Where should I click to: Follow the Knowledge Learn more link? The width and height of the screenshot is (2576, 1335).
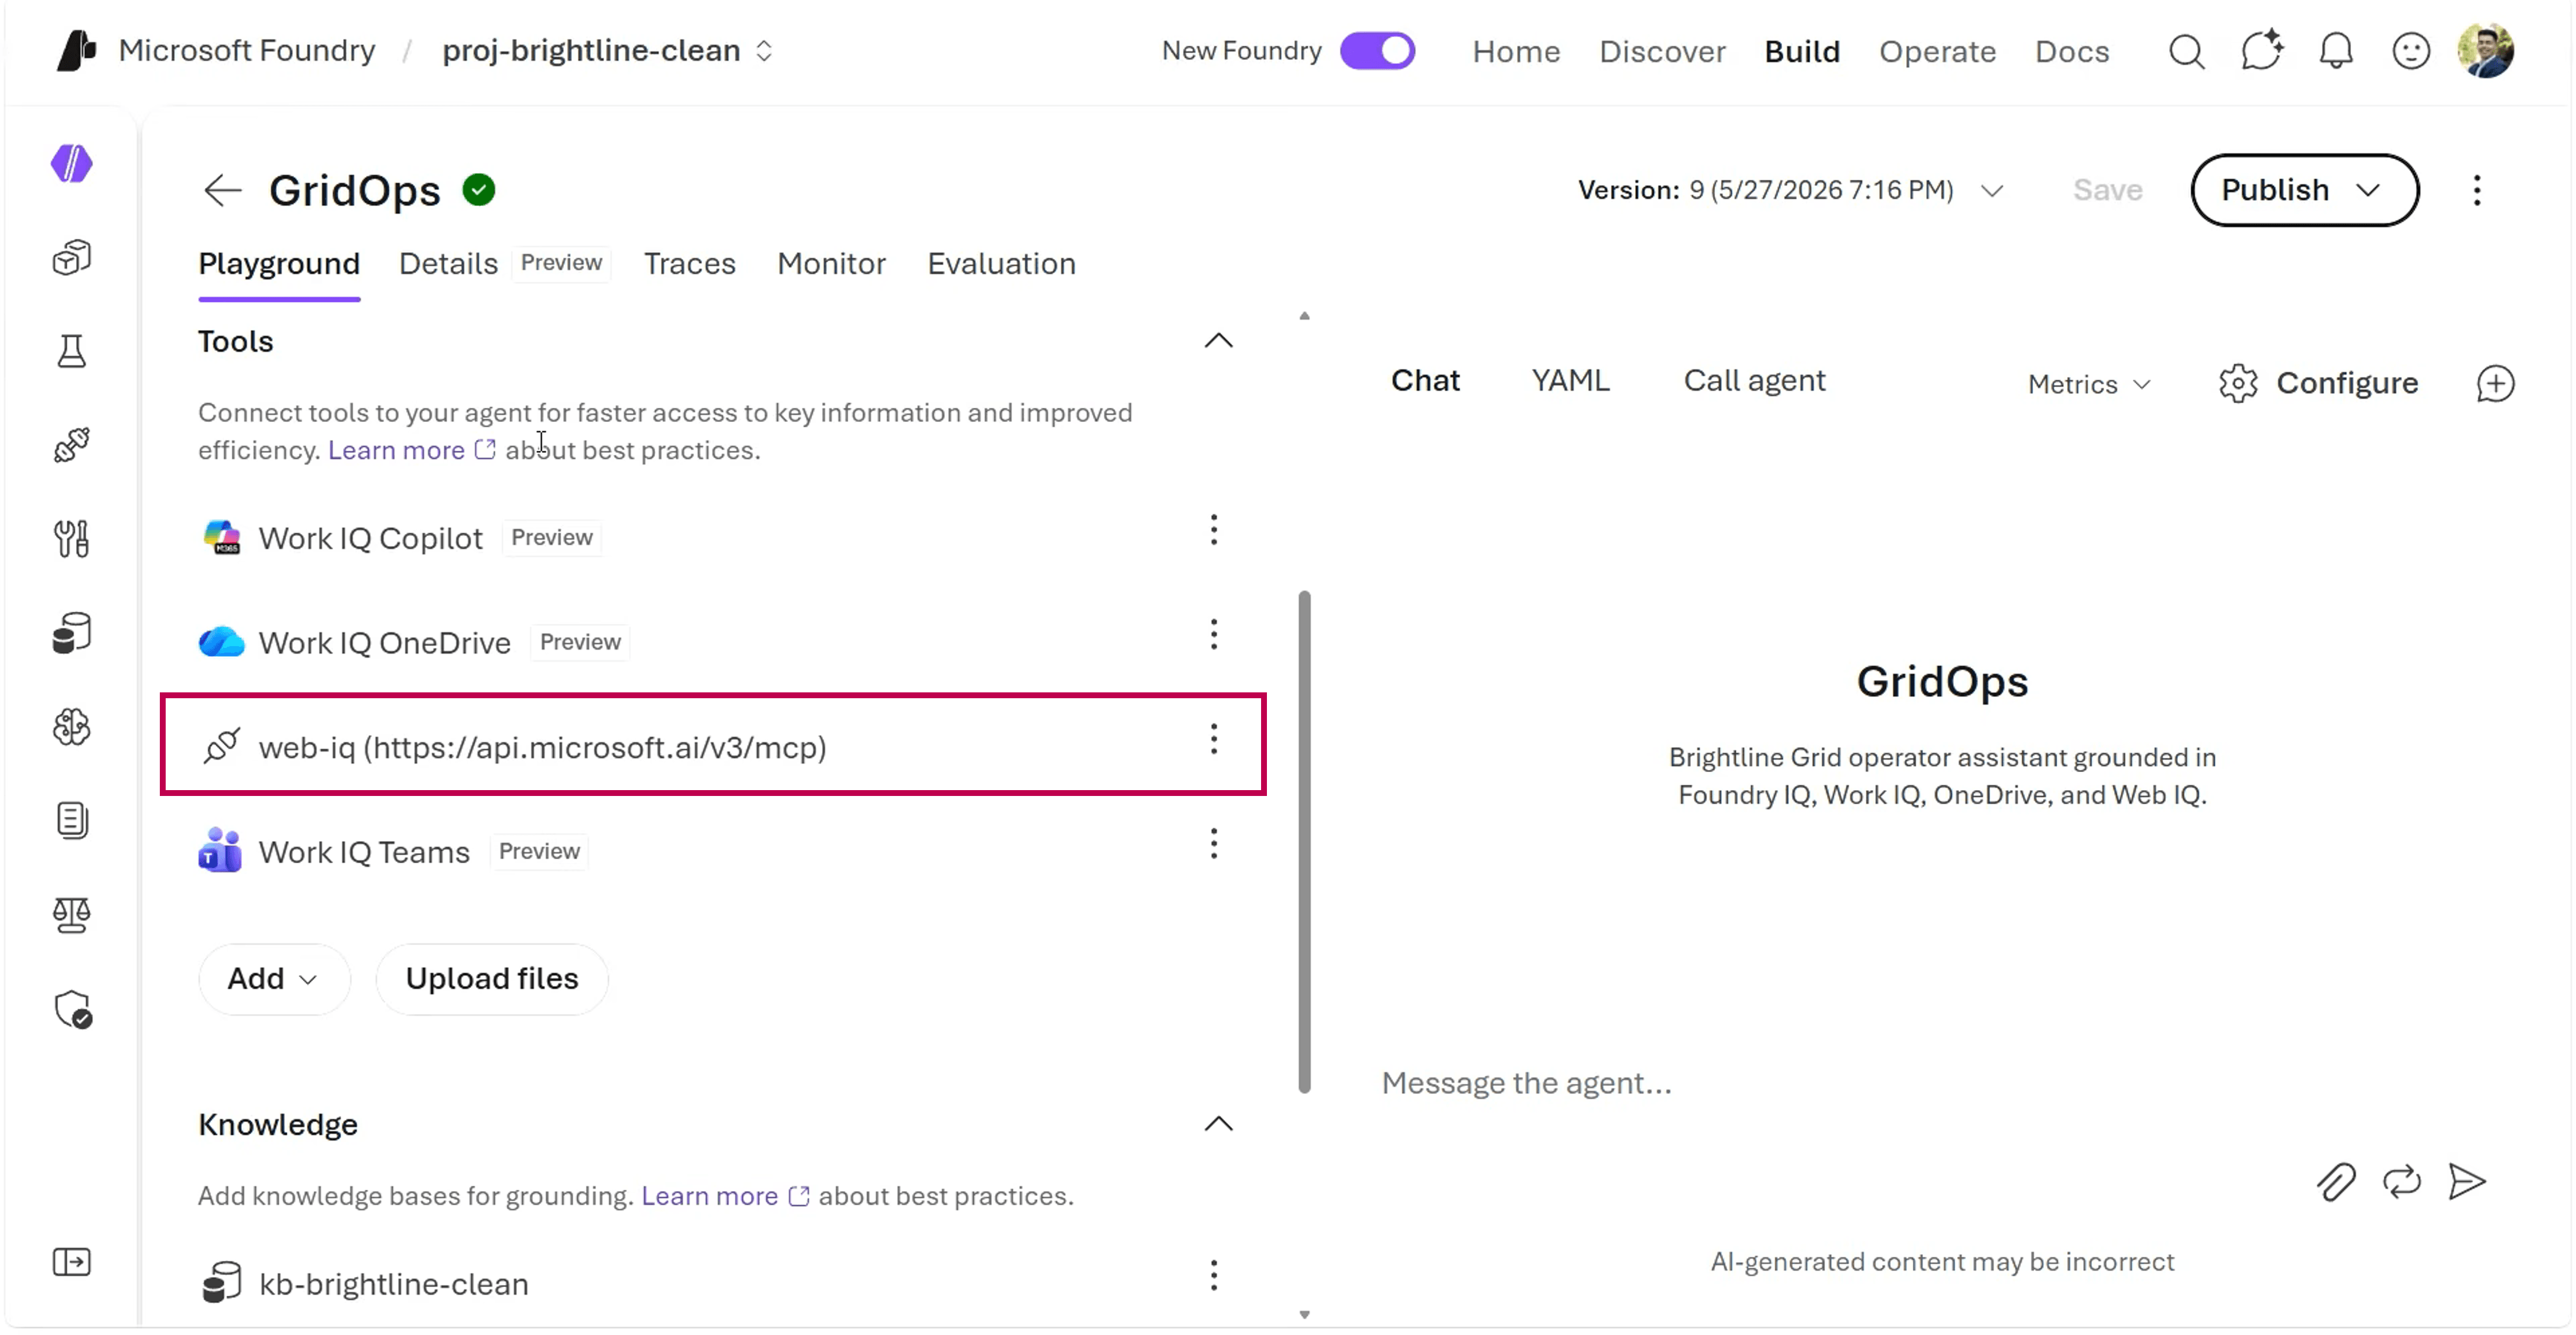click(x=725, y=1197)
